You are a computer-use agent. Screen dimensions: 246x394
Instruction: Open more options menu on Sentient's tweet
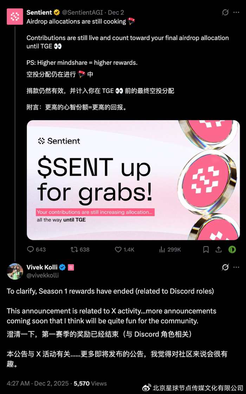(236, 12)
